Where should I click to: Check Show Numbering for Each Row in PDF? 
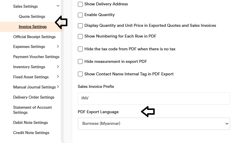[x=80, y=36]
